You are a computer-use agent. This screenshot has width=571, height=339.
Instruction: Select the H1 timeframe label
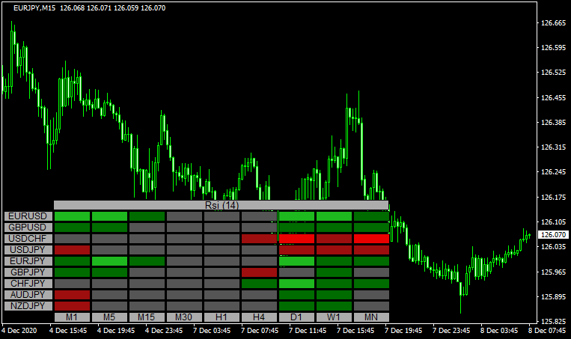click(x=222, y=317)
